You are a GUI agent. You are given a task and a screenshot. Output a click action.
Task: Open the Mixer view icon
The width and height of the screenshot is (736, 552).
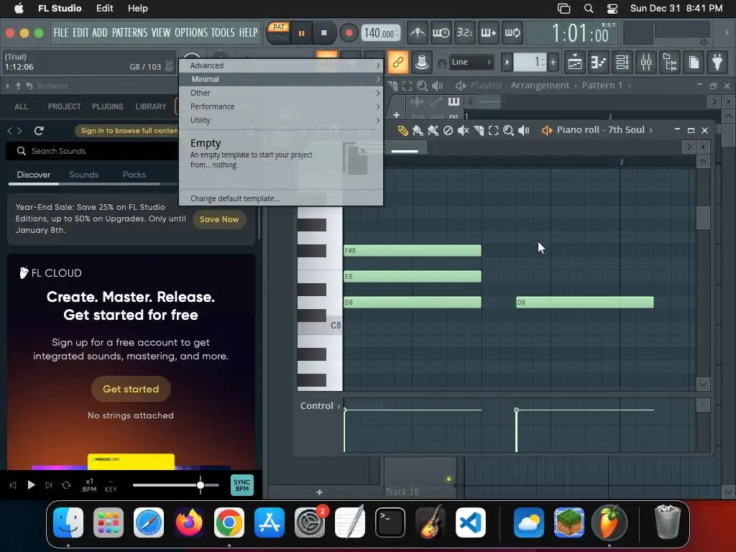coord(646,62)
